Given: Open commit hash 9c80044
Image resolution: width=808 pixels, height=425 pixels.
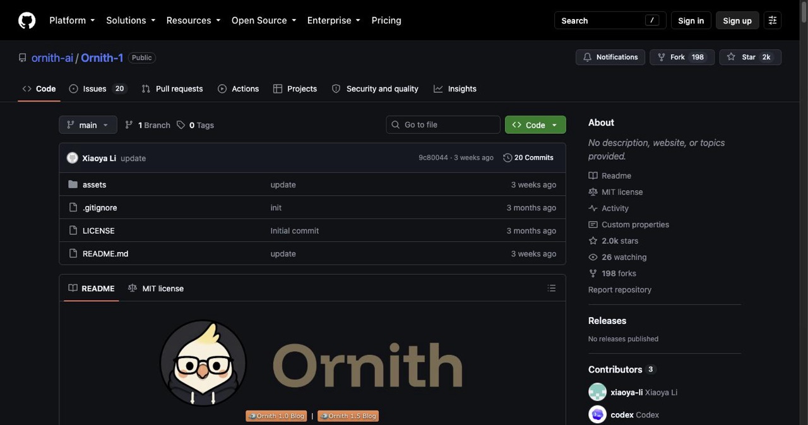Looking at the screenshot, I should pyautogui.click(x=433, y=158).
